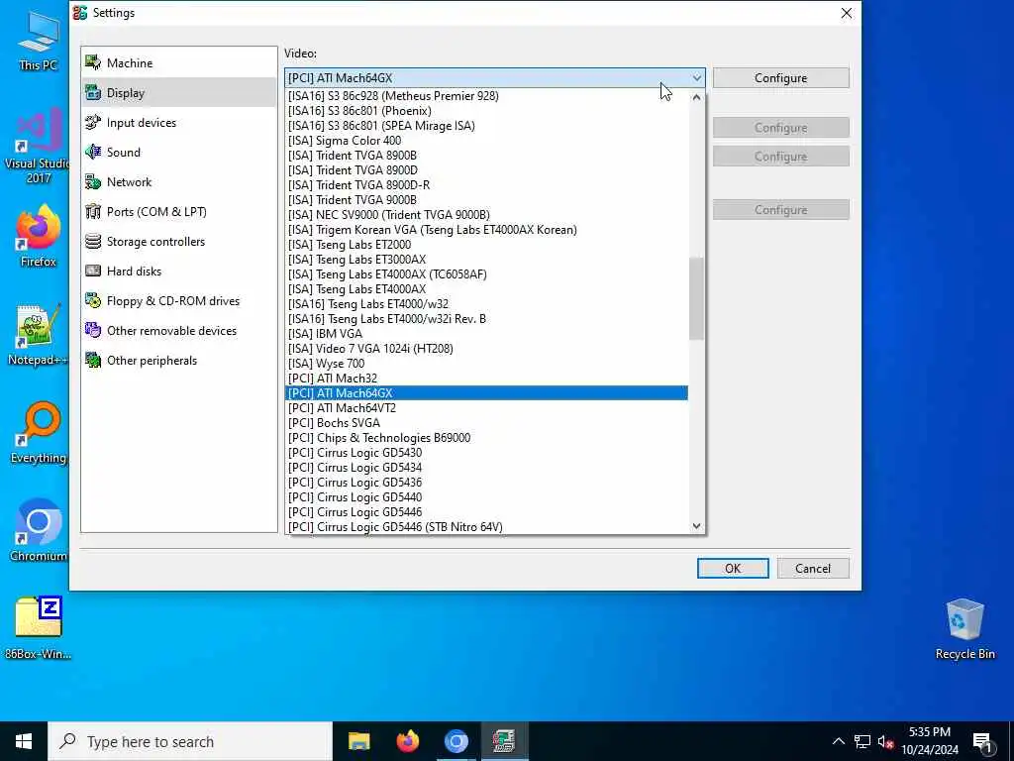Cancel the Settings dialog

point(813,568)
